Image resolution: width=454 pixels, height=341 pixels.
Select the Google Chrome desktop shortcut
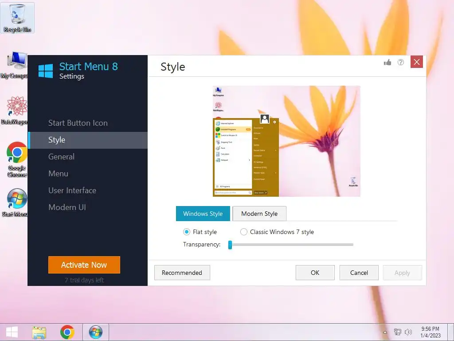tap(17, 159)
